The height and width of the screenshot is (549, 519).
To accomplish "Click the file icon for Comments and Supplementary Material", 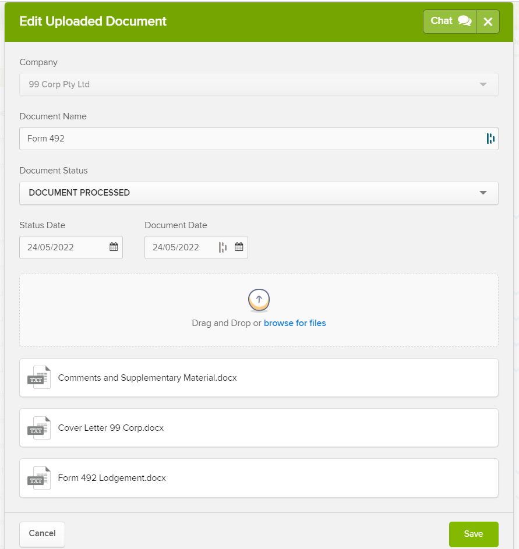I will click(39, 377).
